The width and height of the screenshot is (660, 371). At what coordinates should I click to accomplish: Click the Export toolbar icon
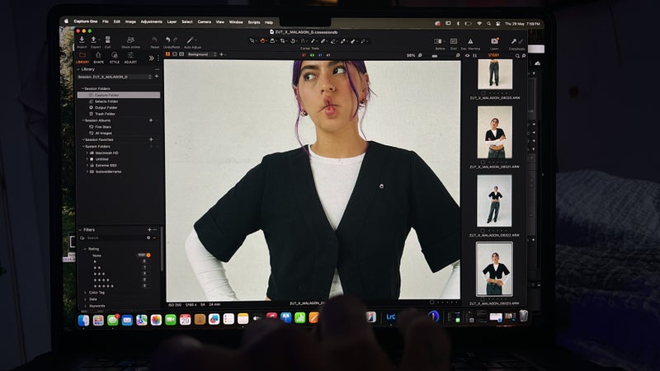click(x=94, y=40)
